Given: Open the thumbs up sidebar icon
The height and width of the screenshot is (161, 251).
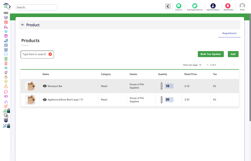Looking at the screenshot, I should tap(6, 102).
